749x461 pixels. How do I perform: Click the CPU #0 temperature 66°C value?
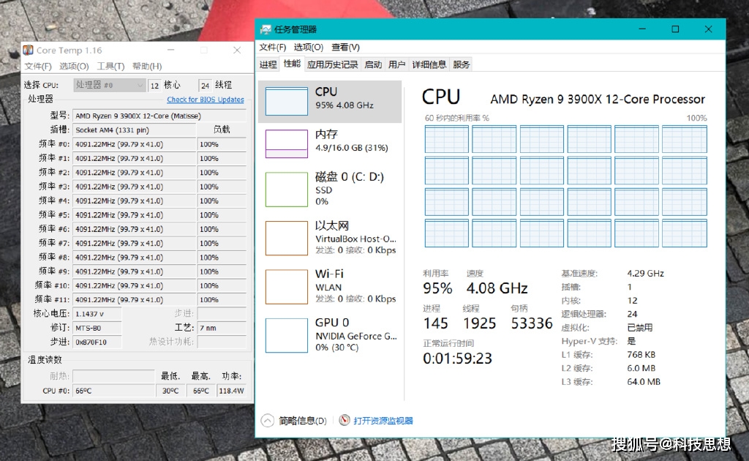click(x=113, y=391)
